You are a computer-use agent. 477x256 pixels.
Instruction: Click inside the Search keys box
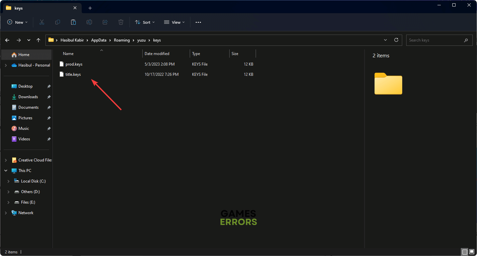[435, 40]
